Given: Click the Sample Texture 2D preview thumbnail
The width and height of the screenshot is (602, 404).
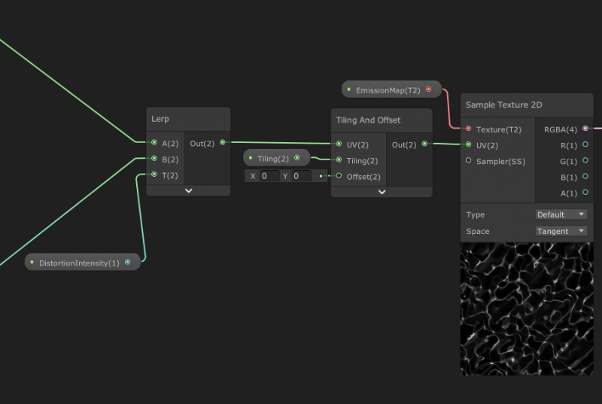Looking at the screenshot, I should point(527,308).
